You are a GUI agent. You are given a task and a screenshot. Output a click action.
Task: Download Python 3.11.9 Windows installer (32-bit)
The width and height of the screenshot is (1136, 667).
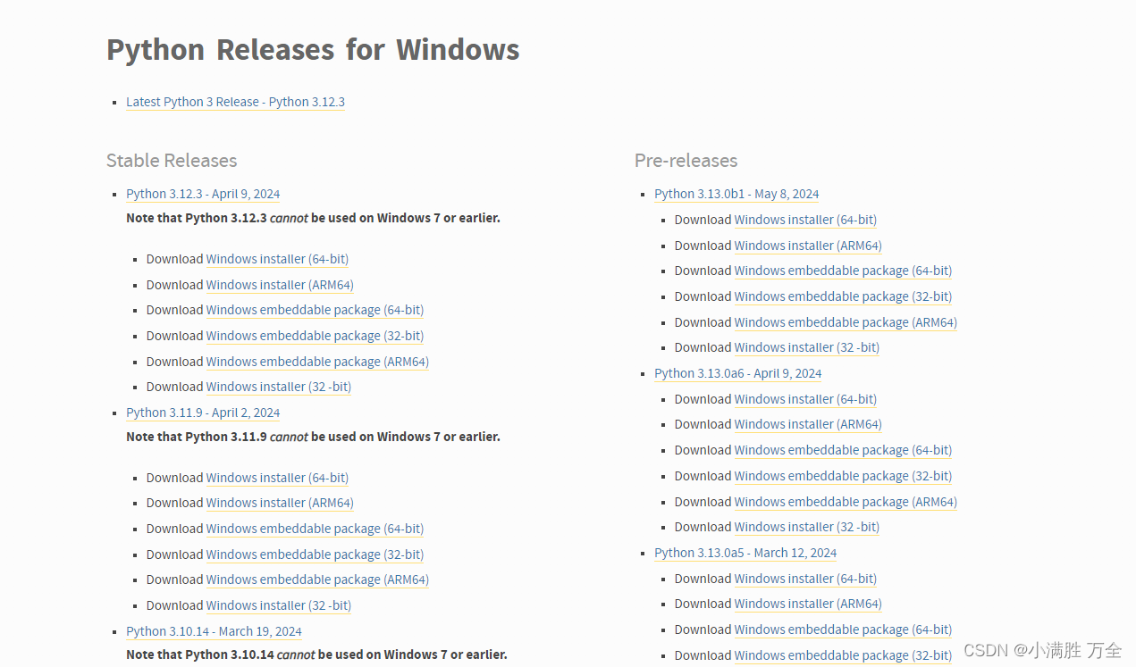[x=279, y=605]
